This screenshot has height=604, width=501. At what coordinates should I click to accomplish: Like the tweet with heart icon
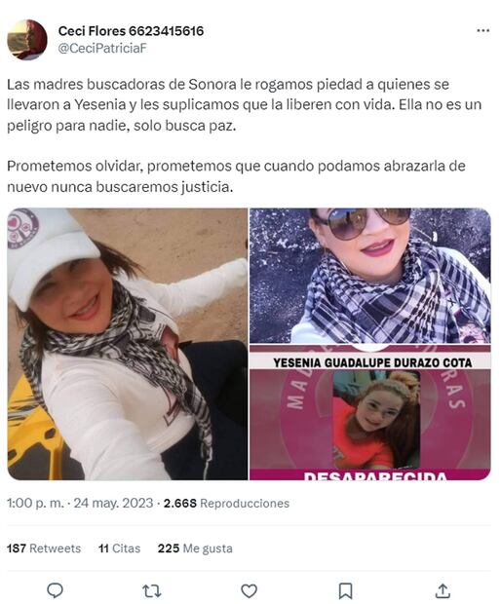[249, 590]
